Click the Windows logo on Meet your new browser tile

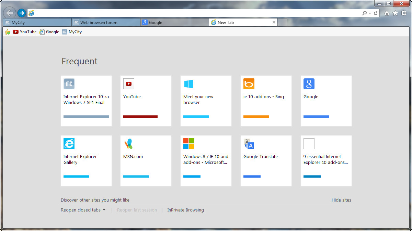pos(189,84)
